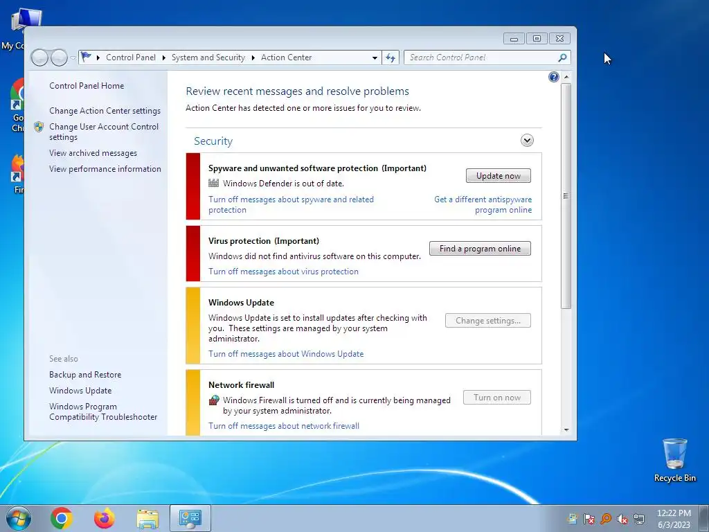The height and width of the screenshot is (532, 709).
Task: Open the Help question mark icon
Action: pyautogui.click(x=553, y=77)
